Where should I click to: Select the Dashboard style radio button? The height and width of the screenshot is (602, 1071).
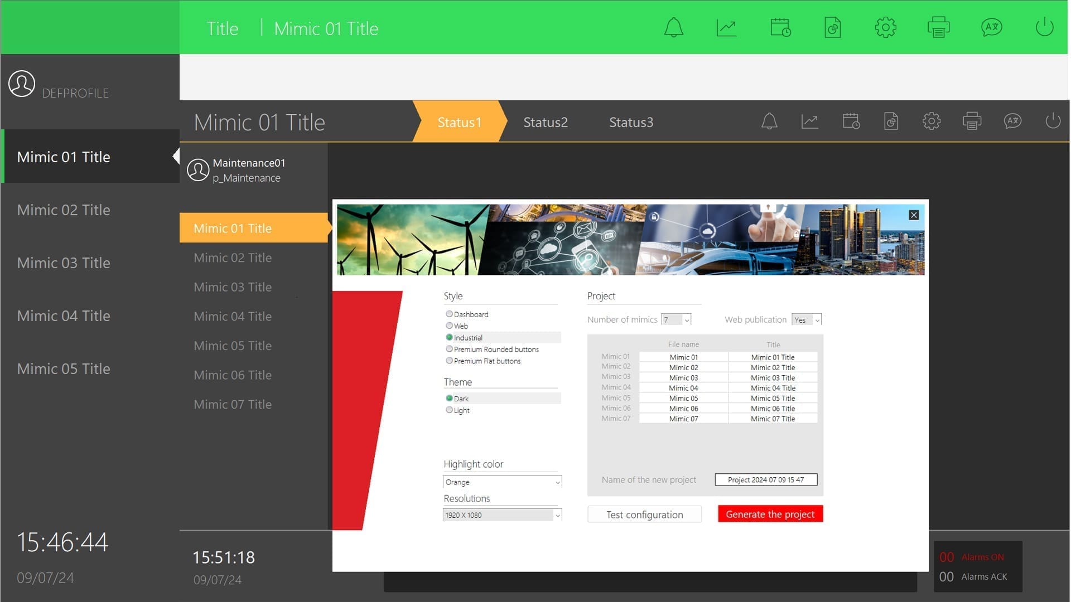point(449,314)
